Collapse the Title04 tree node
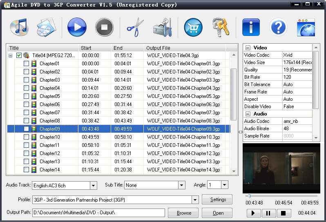The width and height of the screenshot is (326, 222). (10, 55)
